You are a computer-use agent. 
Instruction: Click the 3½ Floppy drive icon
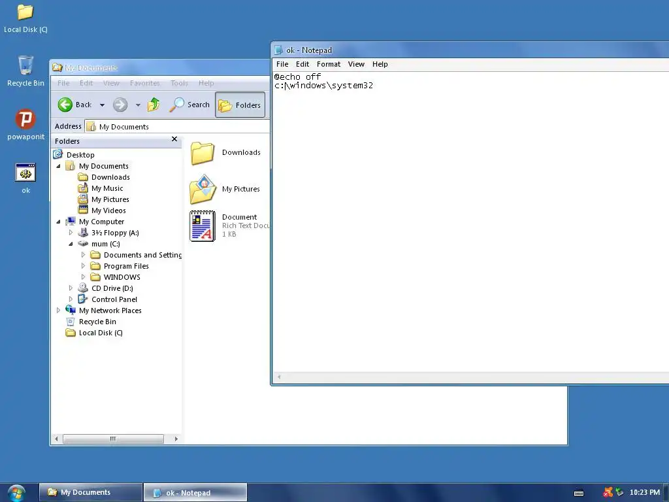(x=83, y=233)
